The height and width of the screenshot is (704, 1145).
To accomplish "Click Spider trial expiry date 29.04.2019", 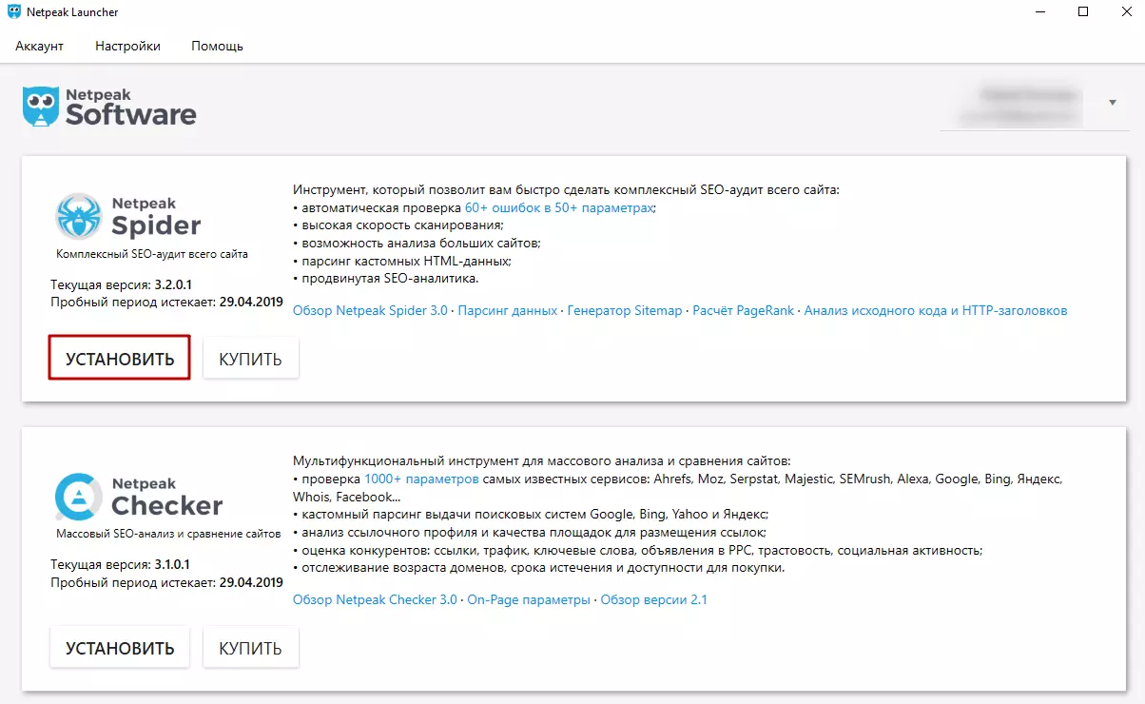I will (251, 302).
